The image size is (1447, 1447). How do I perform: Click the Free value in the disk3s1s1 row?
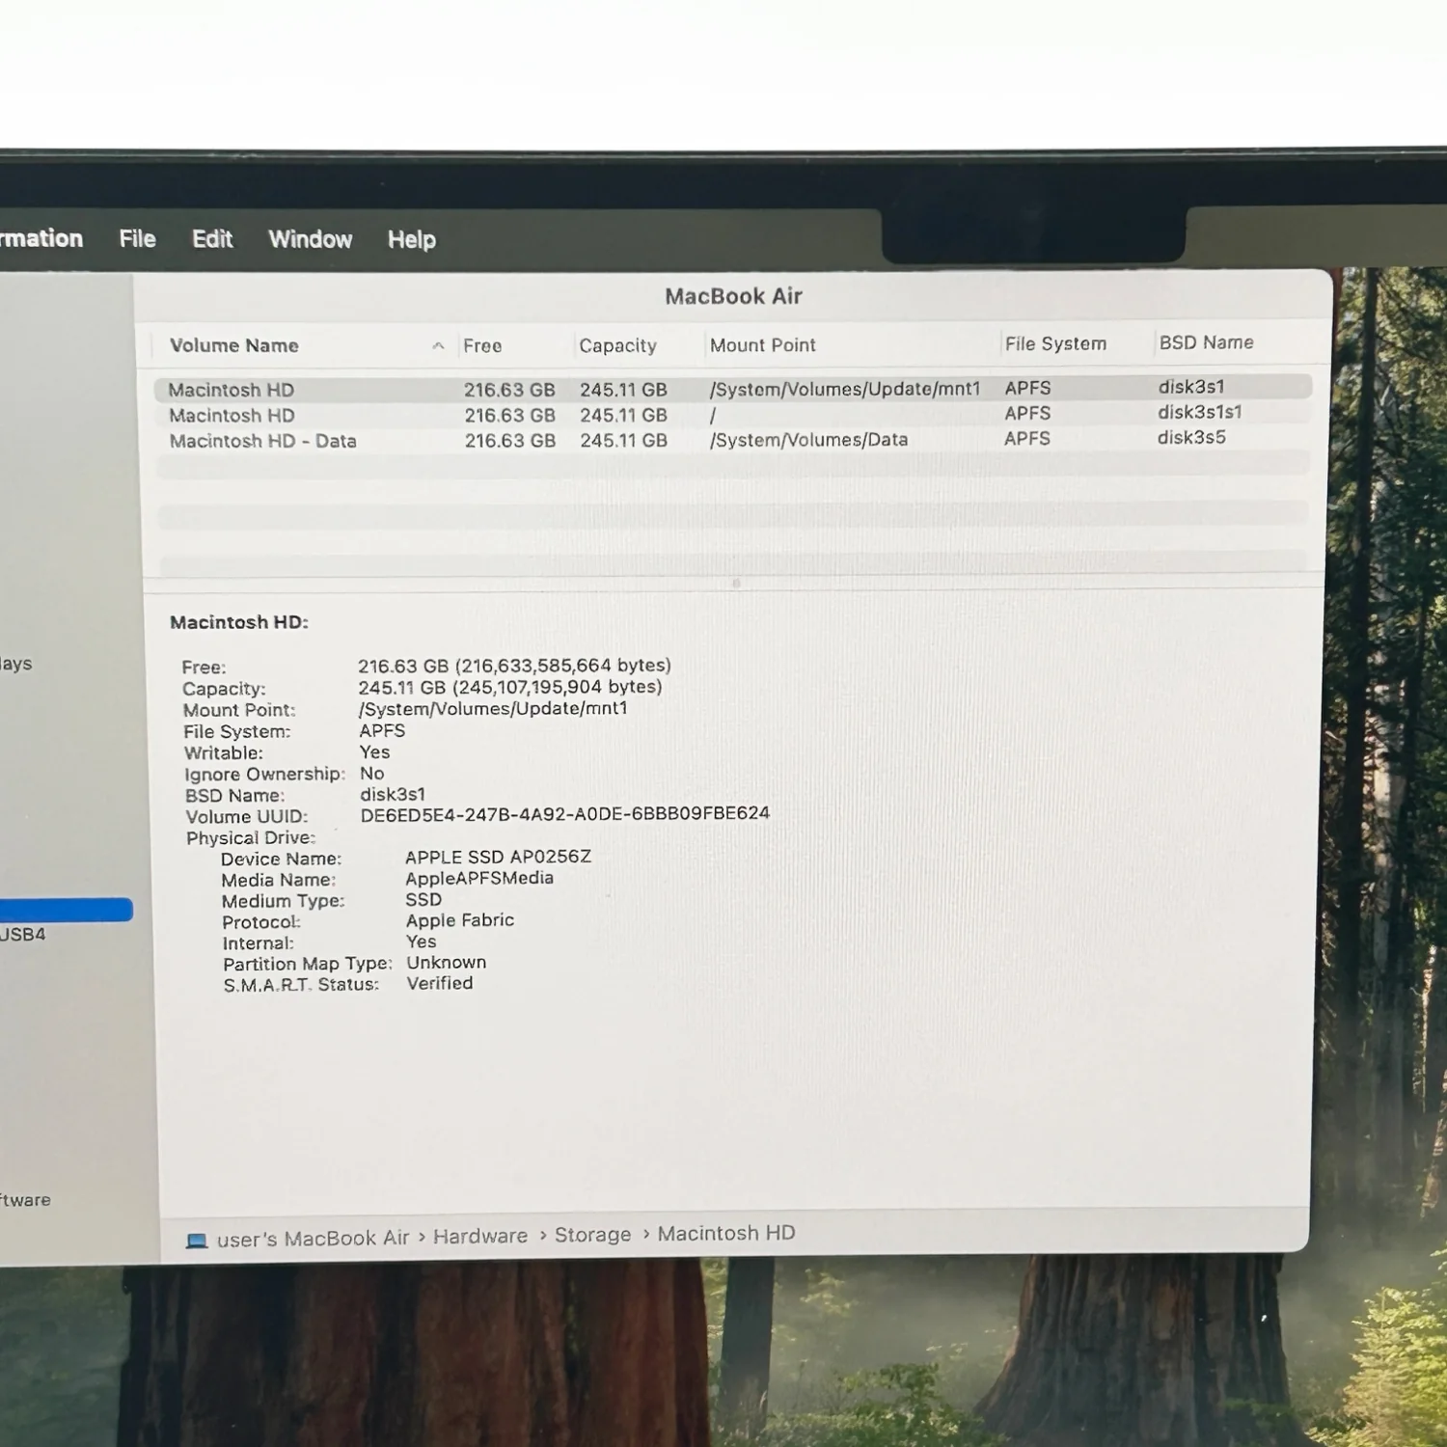[x=509, y=415]
